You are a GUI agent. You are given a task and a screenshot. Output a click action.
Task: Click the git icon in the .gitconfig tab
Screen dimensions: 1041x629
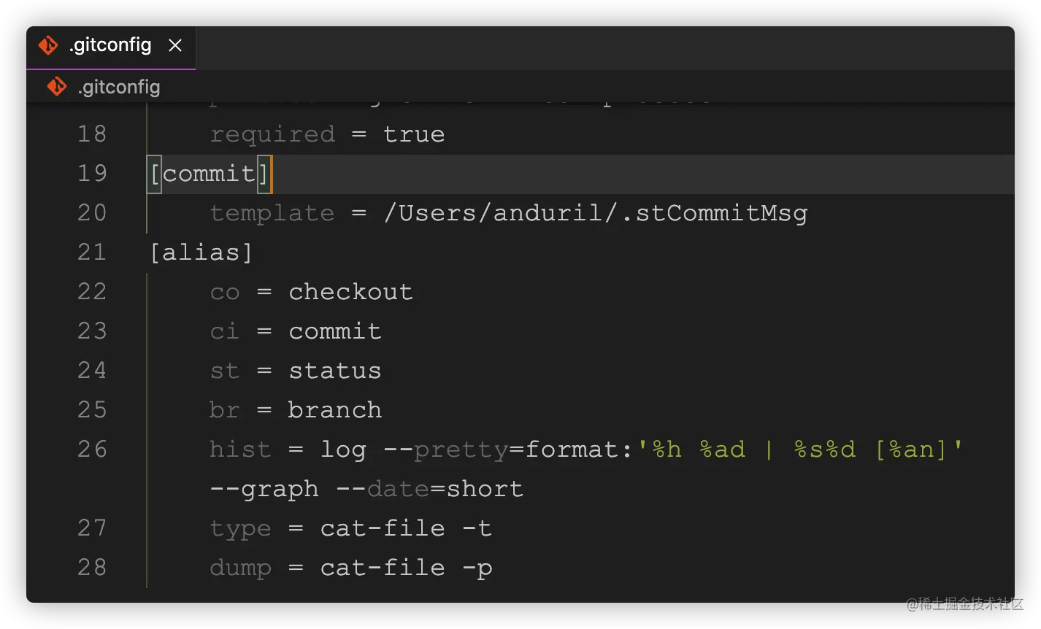click(48, 46)
